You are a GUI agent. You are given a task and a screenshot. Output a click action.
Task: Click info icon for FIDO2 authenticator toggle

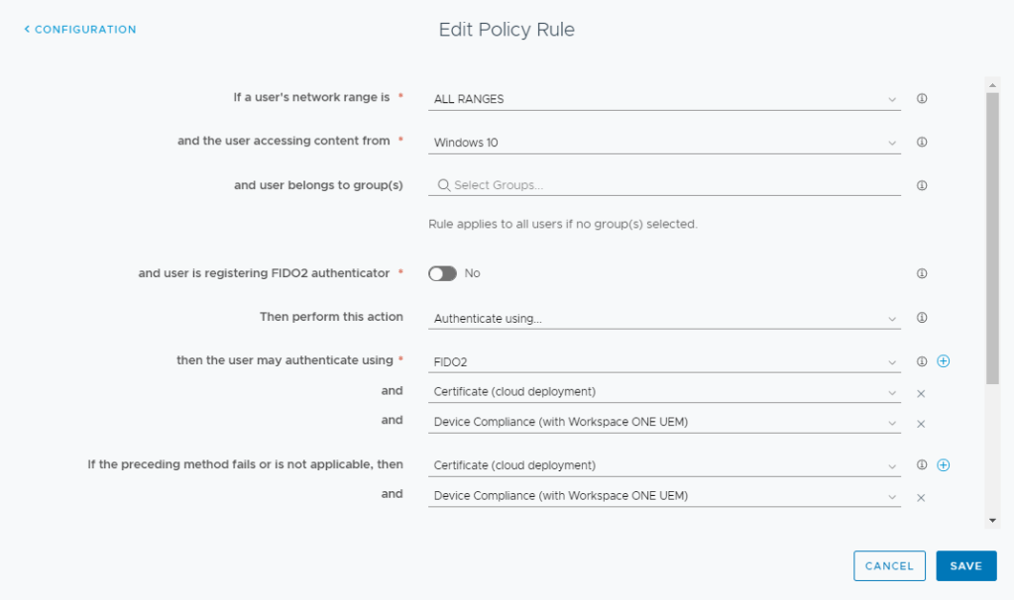point(921,273)
